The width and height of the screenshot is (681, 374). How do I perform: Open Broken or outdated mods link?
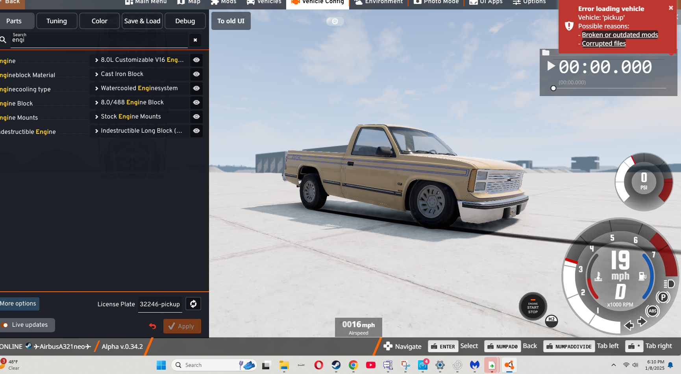(620, 35)
